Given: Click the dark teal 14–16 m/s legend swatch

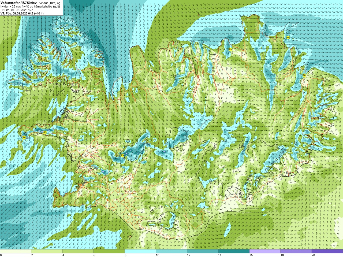Looking at the screenshot, I should (x=234, y=251).
